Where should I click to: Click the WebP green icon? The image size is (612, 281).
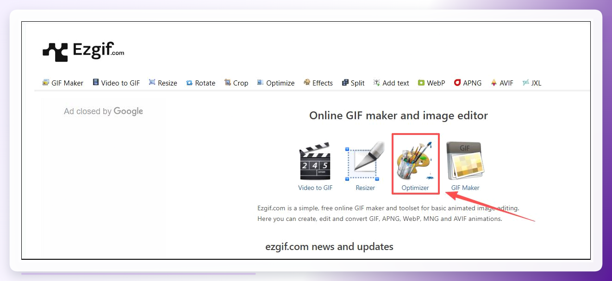tap(421, 83)
